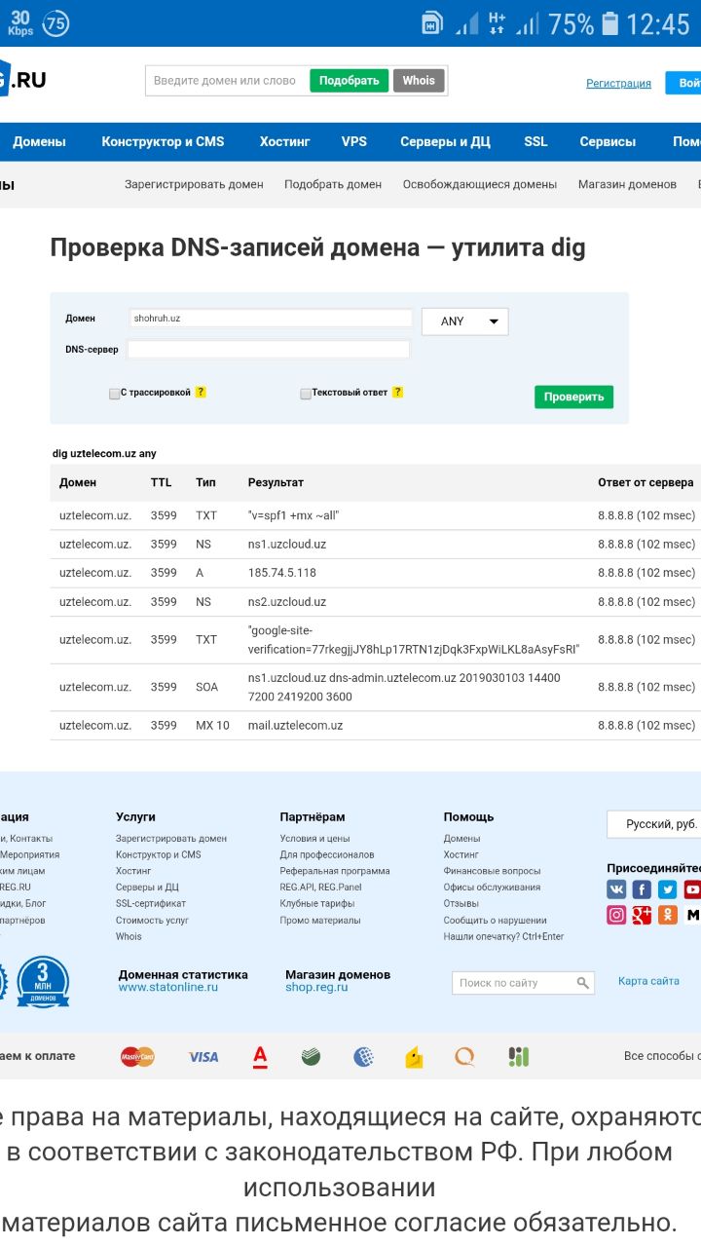Open Odnoklassniki social icon
Image resolution: width=701 pixels, height=1247 pixels.
tap(667, 915)
